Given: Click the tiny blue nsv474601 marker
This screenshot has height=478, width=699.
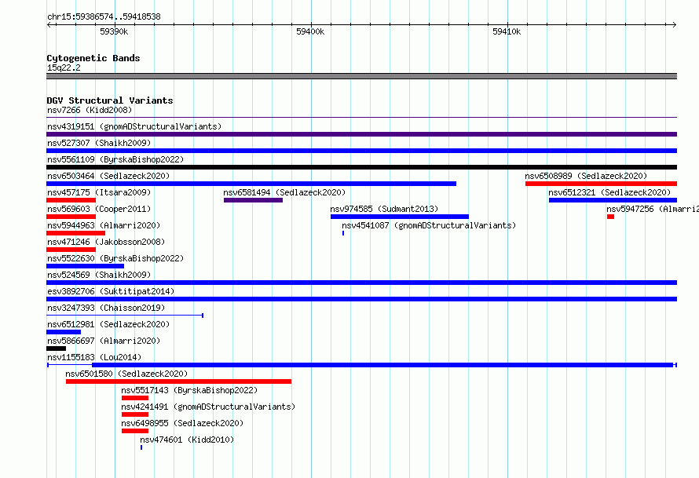Looking at the screenshot, I should point(141,447).
